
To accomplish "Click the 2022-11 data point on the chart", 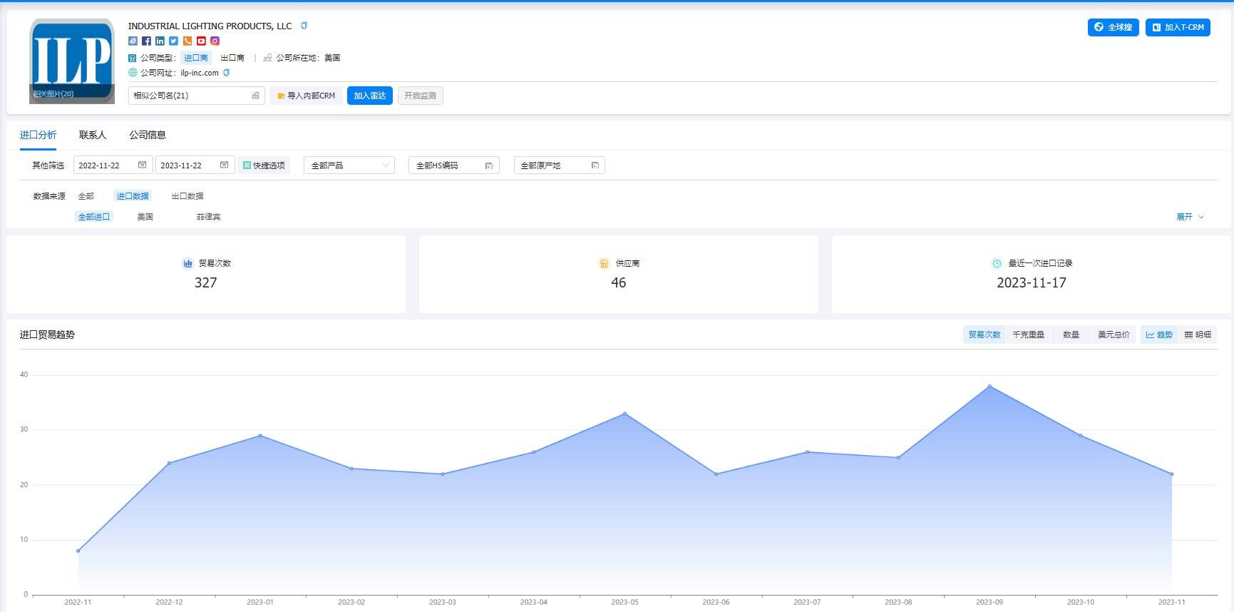I will click(78, 551).
